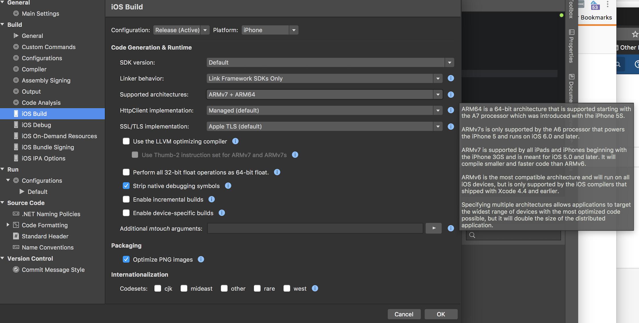The image size is (639, 323).
Task: Open iOS Bundle Signing settings page
Action: point(48,147)
